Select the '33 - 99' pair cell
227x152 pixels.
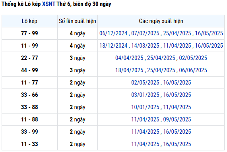point(29,132)
